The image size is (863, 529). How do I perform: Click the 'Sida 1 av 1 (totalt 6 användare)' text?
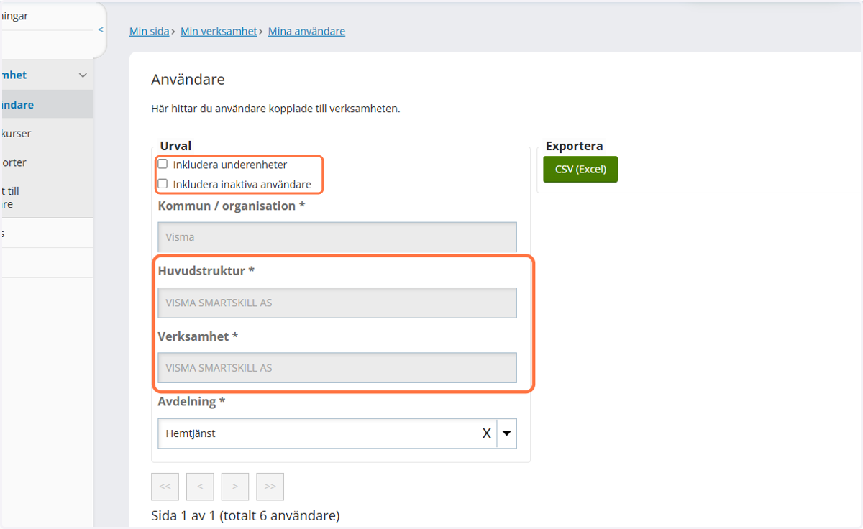click(245, 516)
